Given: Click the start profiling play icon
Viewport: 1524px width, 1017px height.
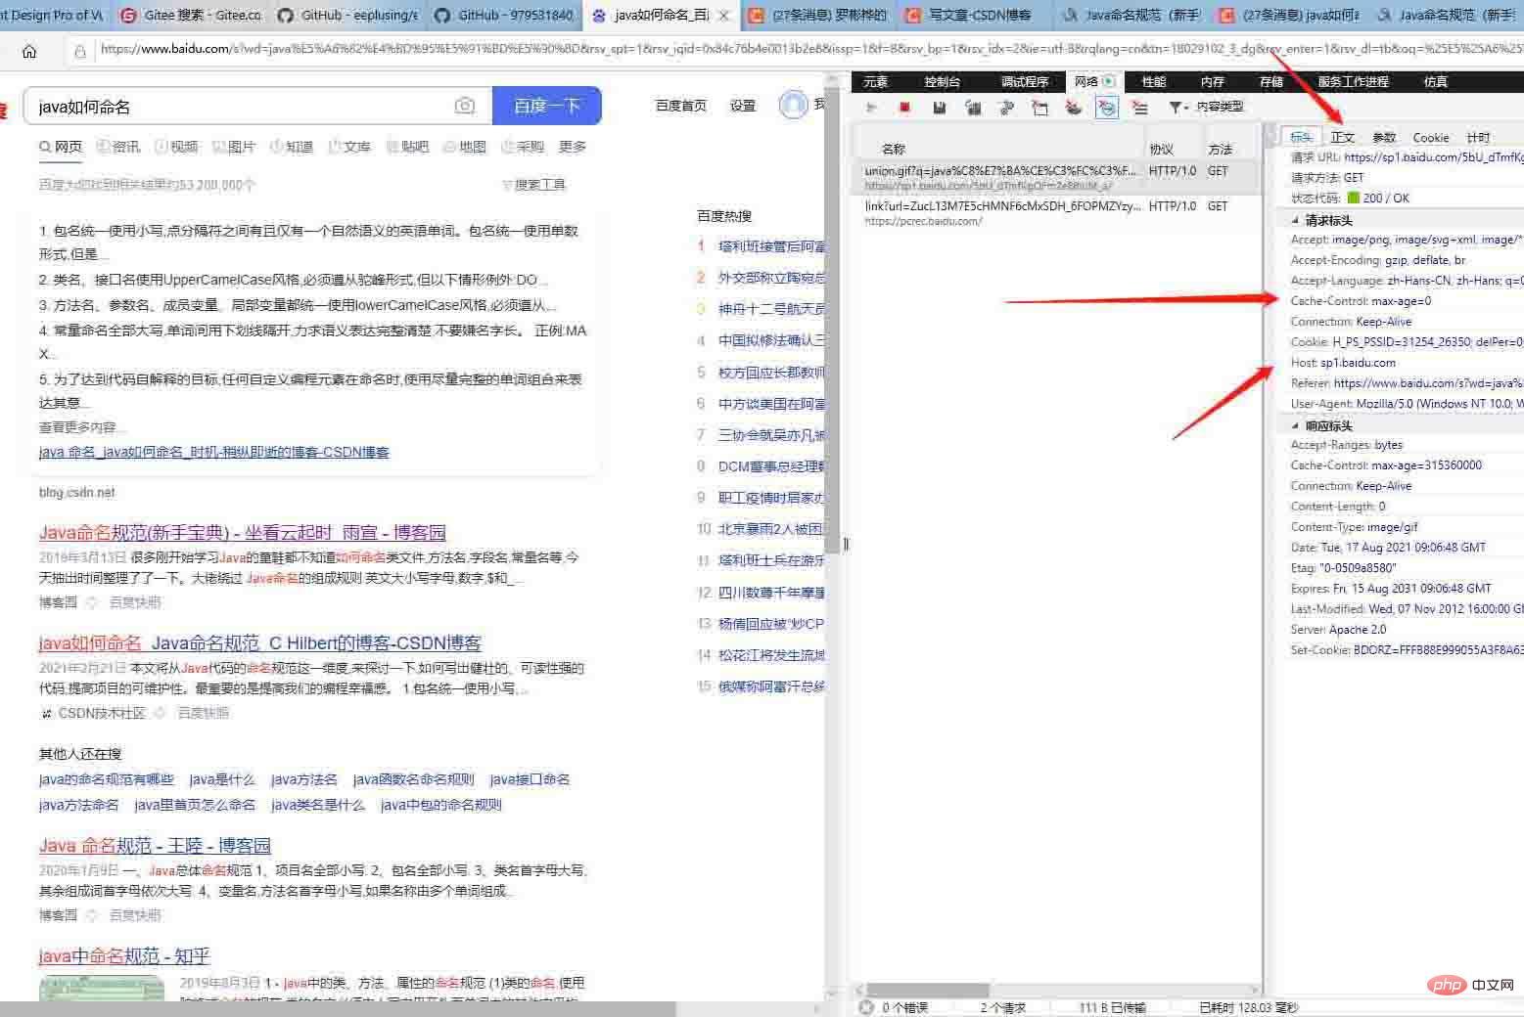Looking at the screenshot, I should coord(871,108).
